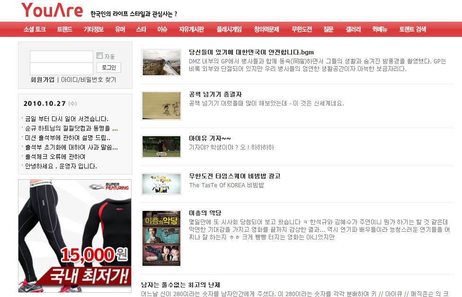Open post title 당신들이 있기에 대한민국이 안전합니다.bgm
The height and width of the screenshot is (297, 462).
tap(251, 52)
